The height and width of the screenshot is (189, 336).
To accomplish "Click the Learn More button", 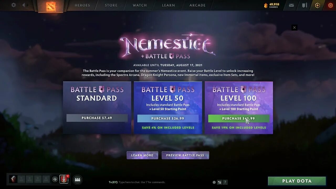I will pyautogui.click(x=142, y=155).
